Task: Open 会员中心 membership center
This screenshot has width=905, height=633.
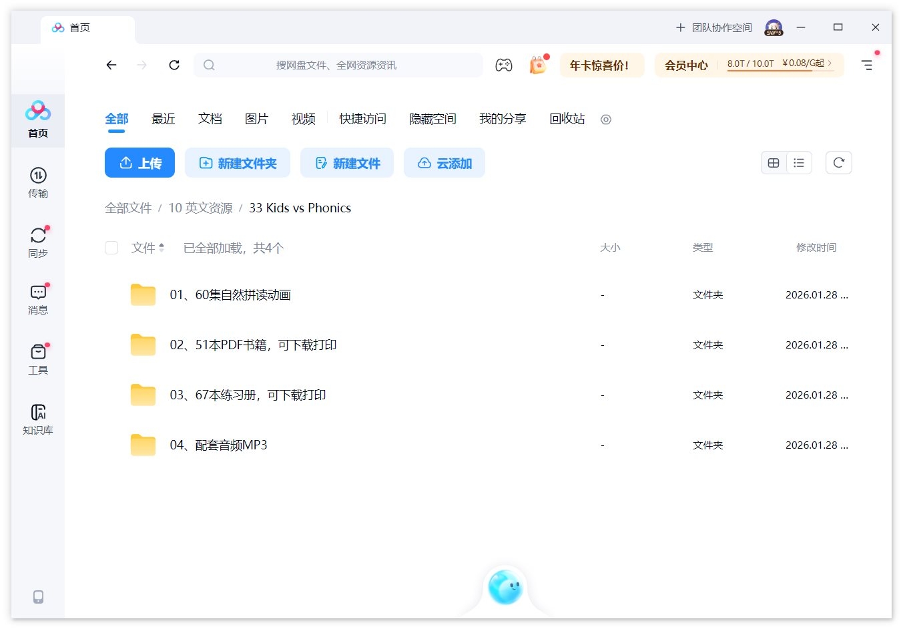Action: (x=686, y=65)
